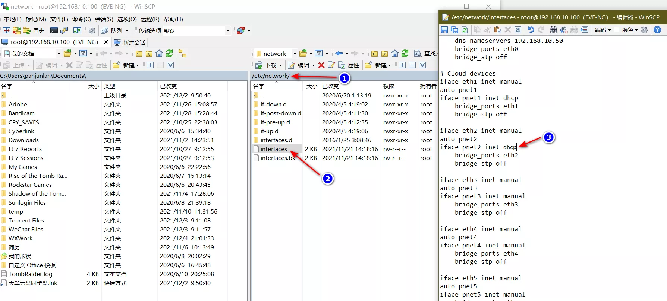Screen dimensions: 667x301
Task: Switch to the 新建会话 tab
Action: click(130, 42)
